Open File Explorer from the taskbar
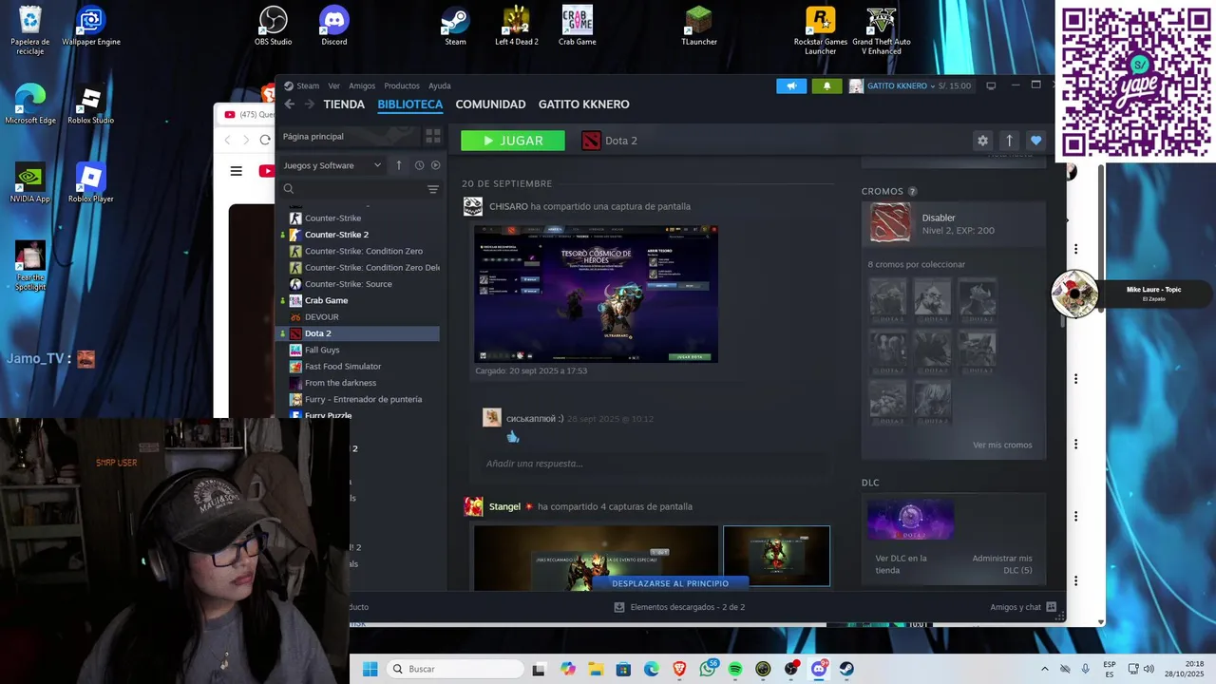 click(596, 669)
